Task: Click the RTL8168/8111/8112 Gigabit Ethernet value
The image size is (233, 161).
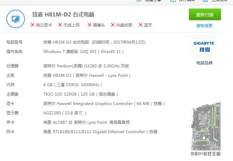Action: (100, 131)
